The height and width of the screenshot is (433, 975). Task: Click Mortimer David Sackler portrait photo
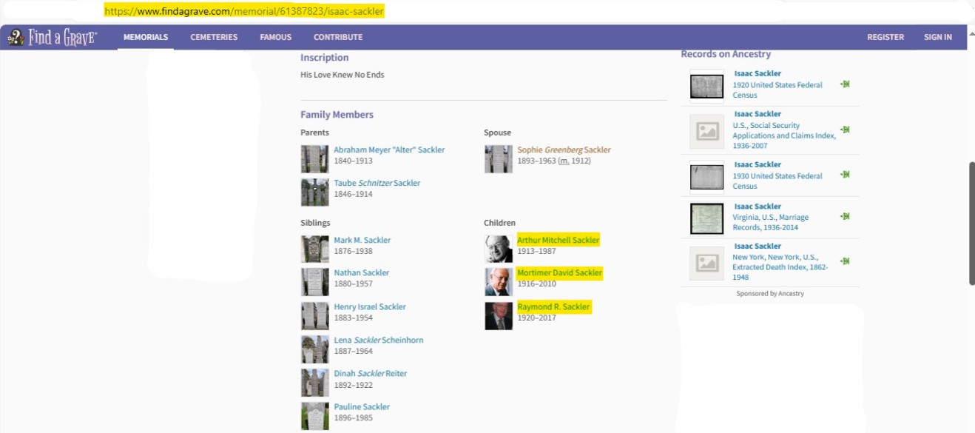pos(498,282)
